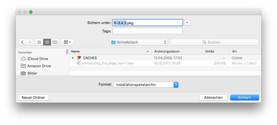Screen dimensions: 277x125
Task: Open the Schreibtisch location dropdown
Action: [139, 42]
